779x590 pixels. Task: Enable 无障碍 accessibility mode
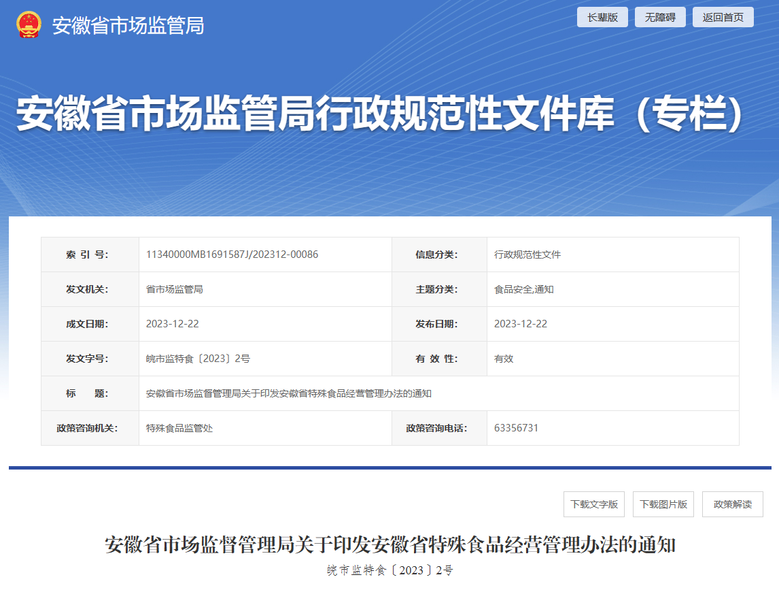coord(660,18)
